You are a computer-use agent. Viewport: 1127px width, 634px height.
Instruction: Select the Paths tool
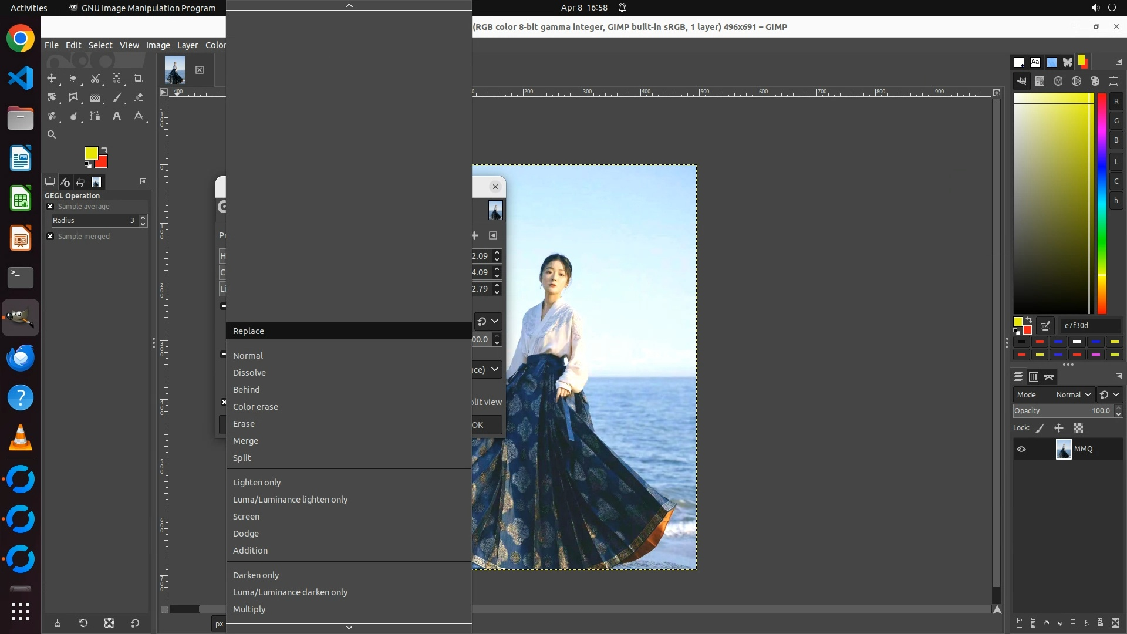coord(95,116)
